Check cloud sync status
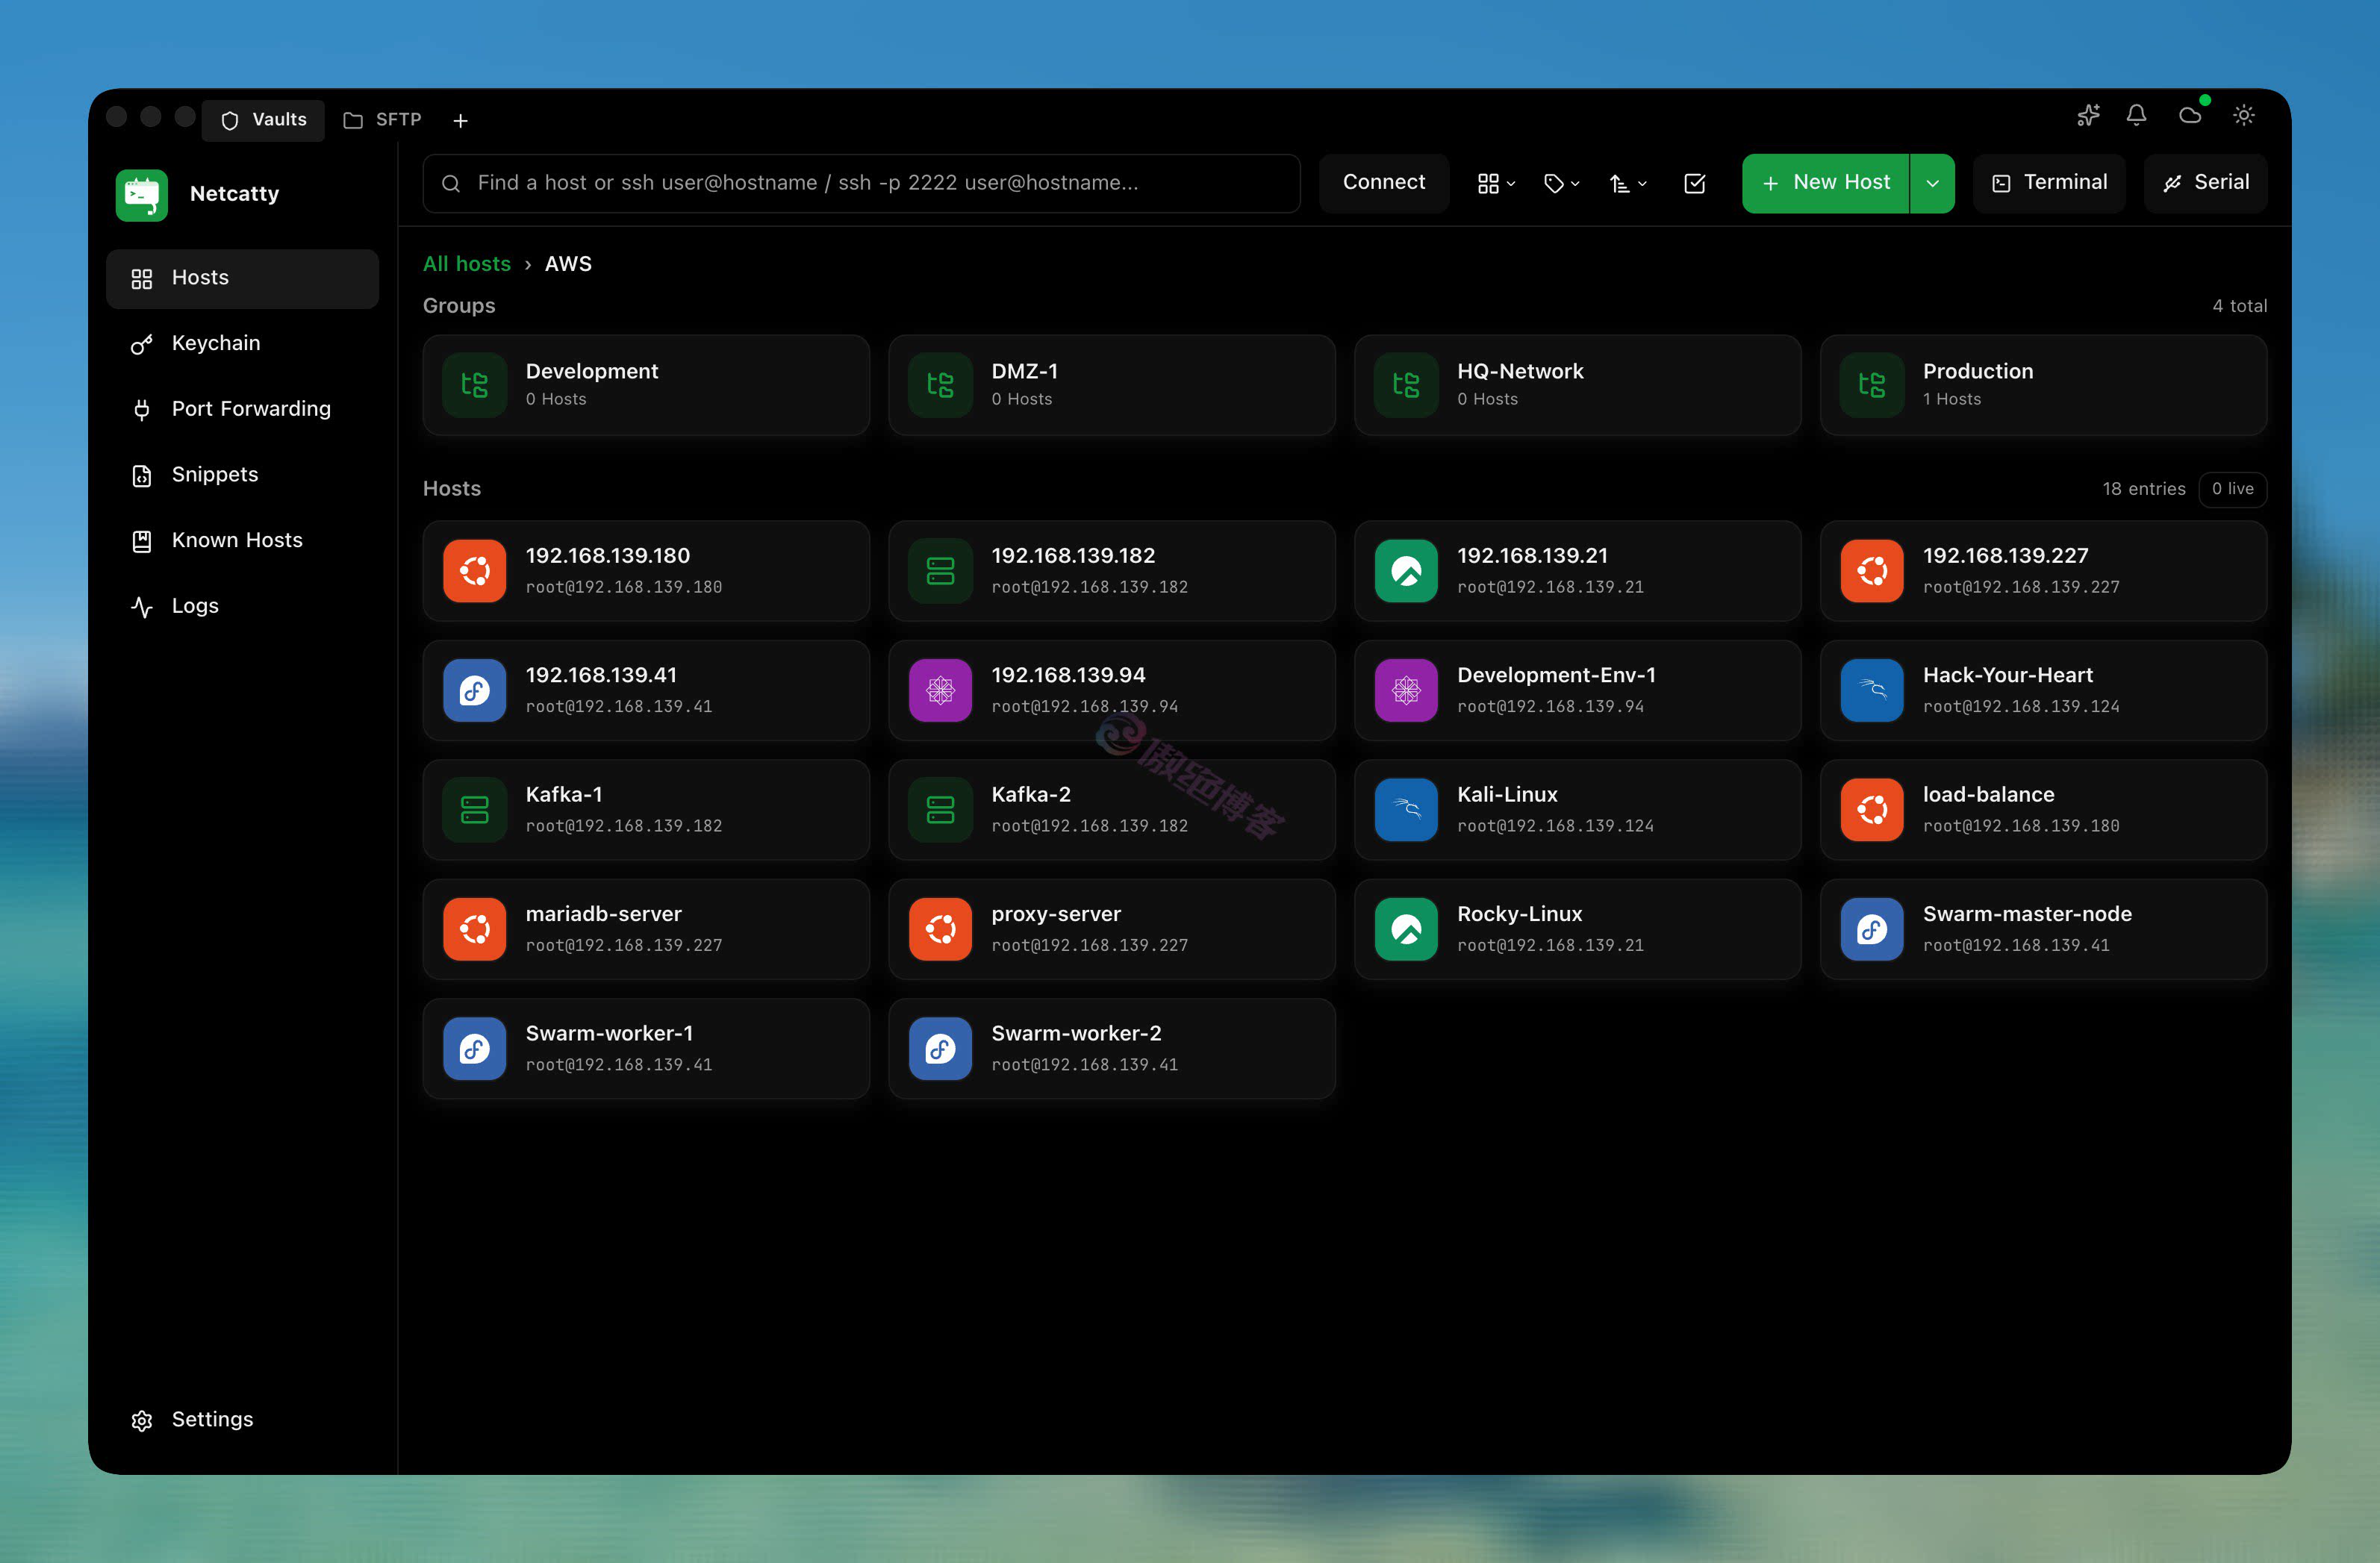The image size is (2380, 1563). click(x=2192, y=115)
